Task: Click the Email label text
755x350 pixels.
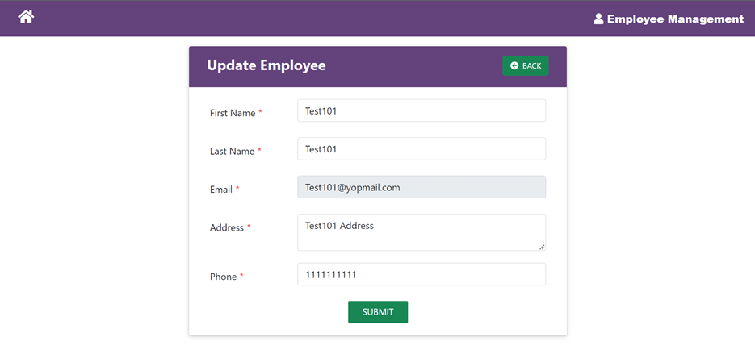Action: (x=221, y=190)
